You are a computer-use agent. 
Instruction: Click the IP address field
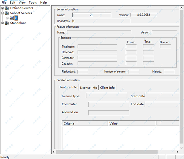coord(101,21)
